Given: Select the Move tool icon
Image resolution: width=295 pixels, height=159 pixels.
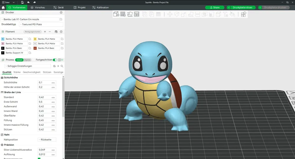Looking at the screenshot, I should pos(170,14).
